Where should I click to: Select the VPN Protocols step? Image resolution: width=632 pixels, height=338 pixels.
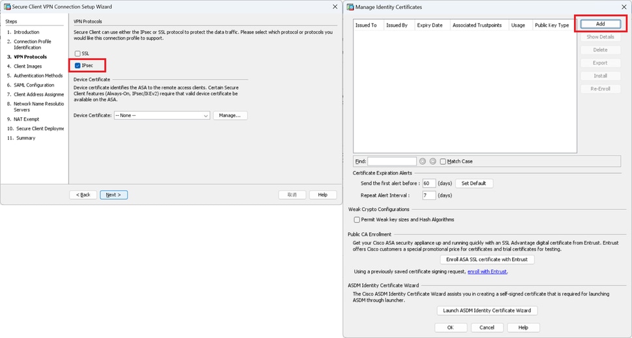click(30, 57)
